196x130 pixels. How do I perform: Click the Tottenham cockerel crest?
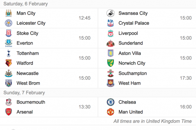[x=8, y=53]
